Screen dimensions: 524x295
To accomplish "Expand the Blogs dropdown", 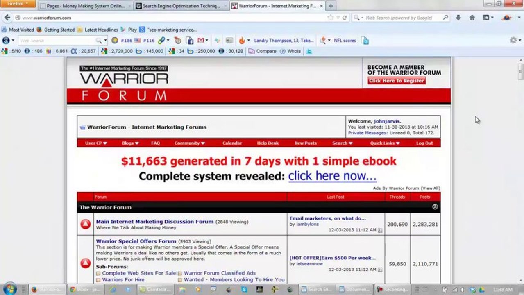I will [130, 143].
